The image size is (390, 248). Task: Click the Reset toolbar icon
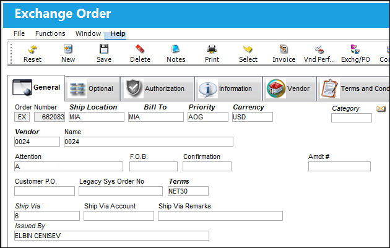(33, 49)
